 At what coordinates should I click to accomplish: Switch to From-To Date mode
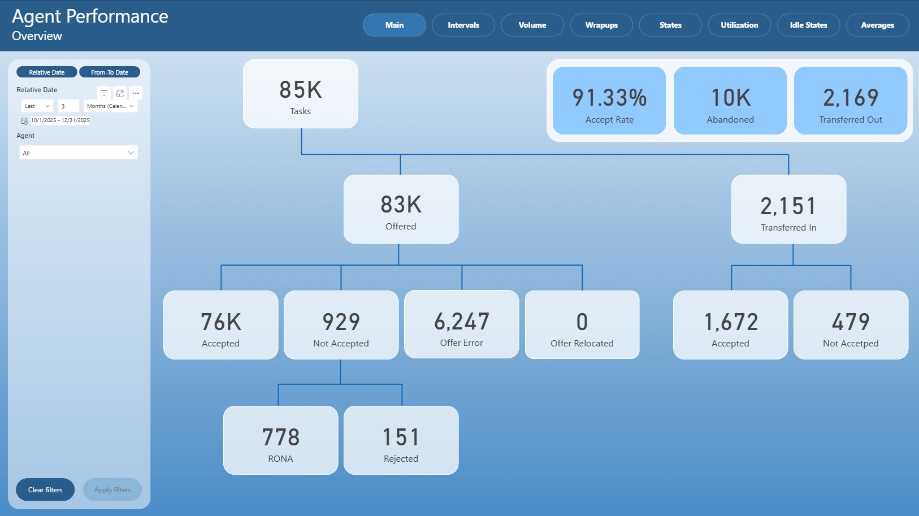(x=110, y=72)
